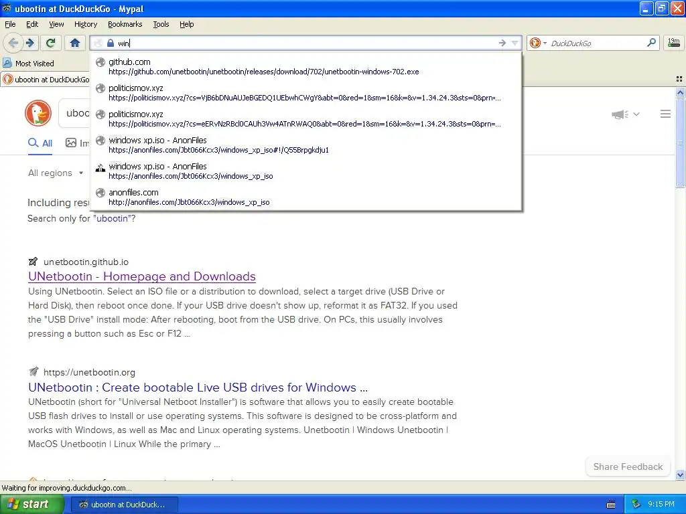Choose the anonfiles.com http suggestion
The height and width of the screenshot is (514, 686).
tap(305, 197)
